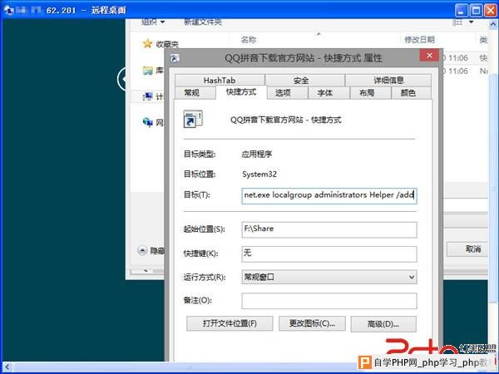Screen dimensions: 499x374
Task: Sort by the 修改日期 column header
Action: point(419,40)
